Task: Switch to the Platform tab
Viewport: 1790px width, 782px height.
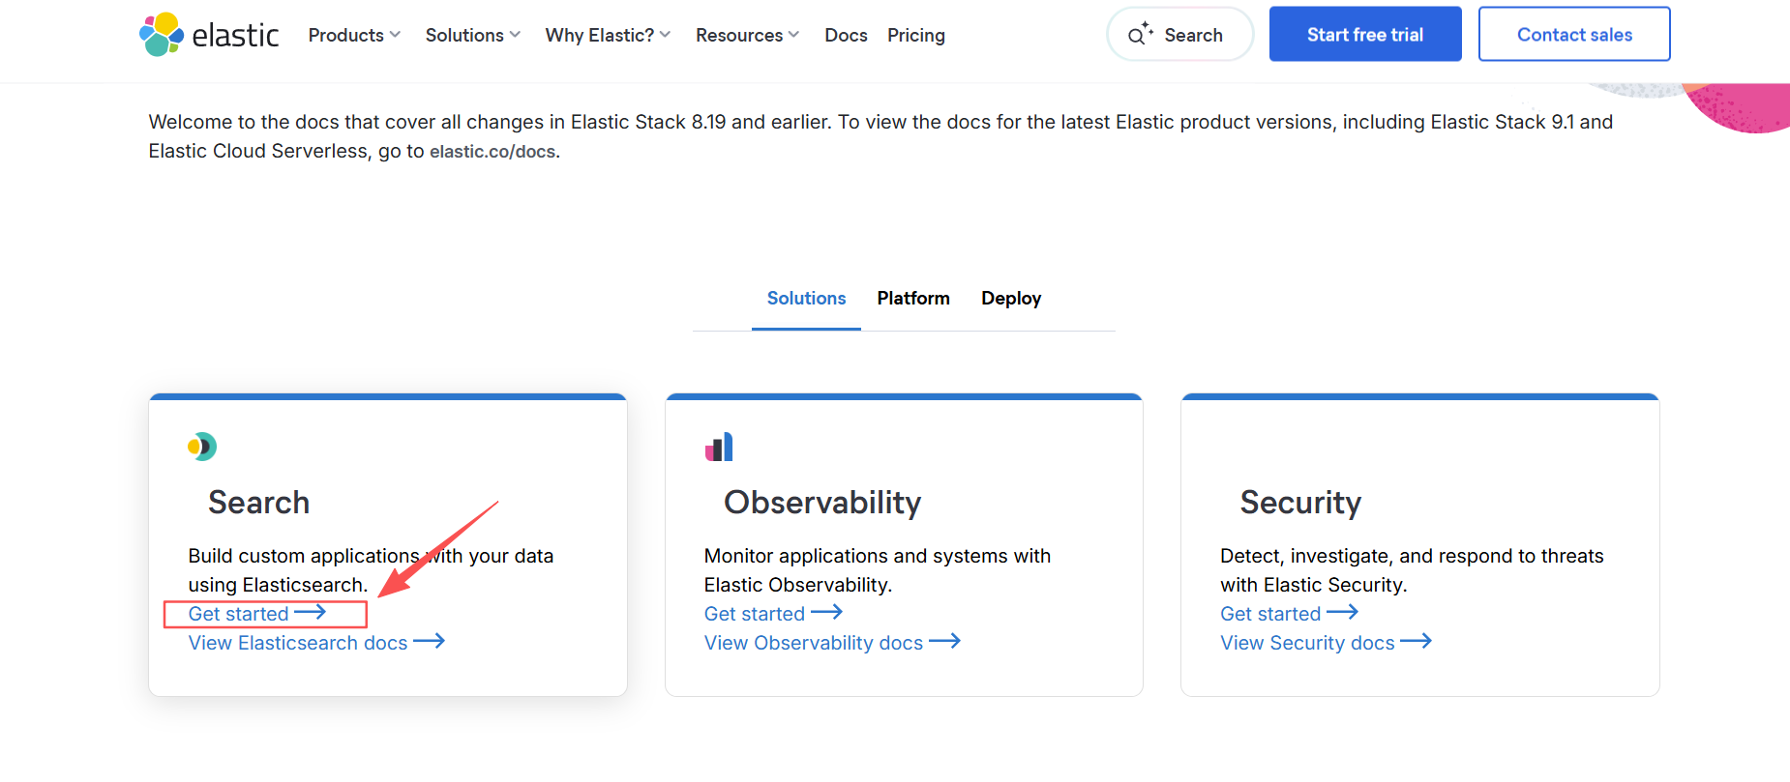Action: (913, 299)
